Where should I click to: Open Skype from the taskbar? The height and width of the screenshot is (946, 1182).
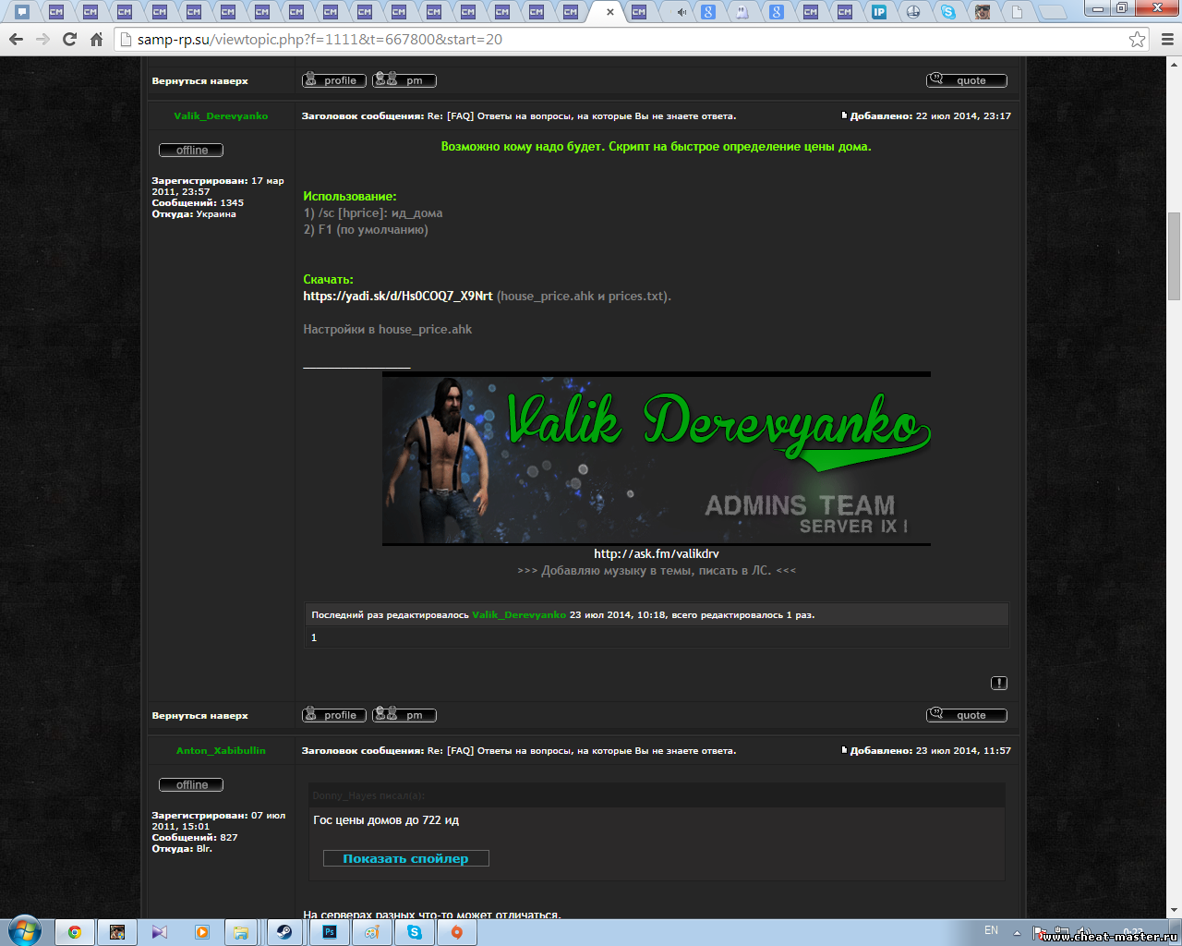tap(415, 932)
